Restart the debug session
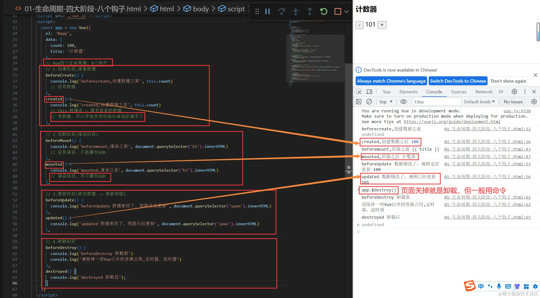The height and width of the screenshot is (298, 540). tap(324, 11)
